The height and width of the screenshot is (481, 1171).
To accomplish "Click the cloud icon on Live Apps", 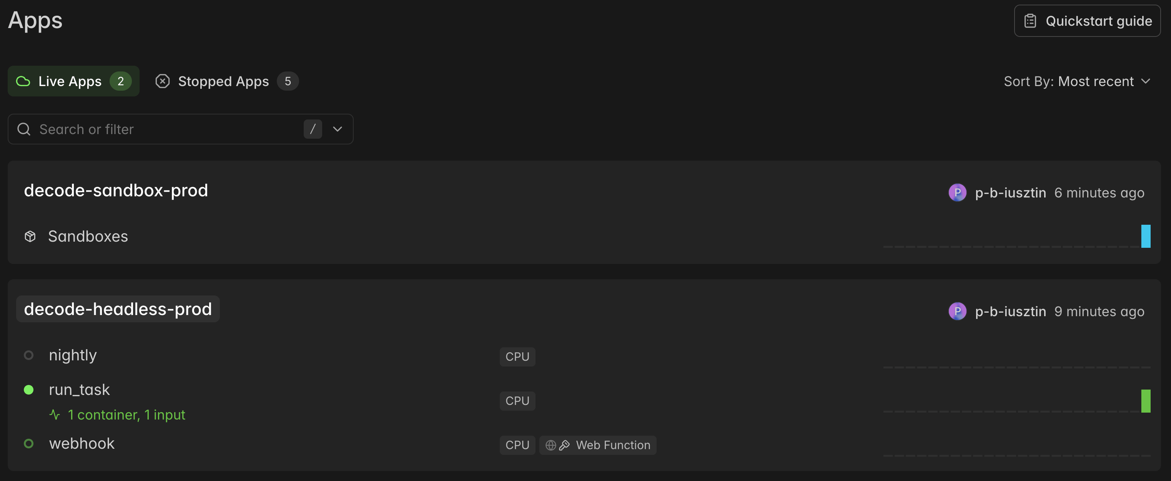I will (23, 81).
